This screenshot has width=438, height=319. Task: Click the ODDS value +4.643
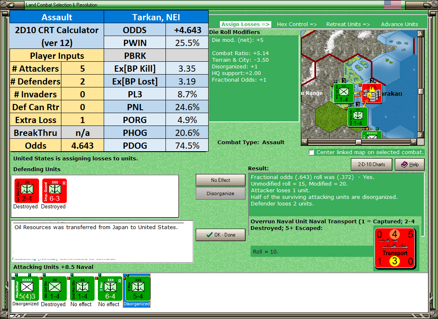point(187,30)
